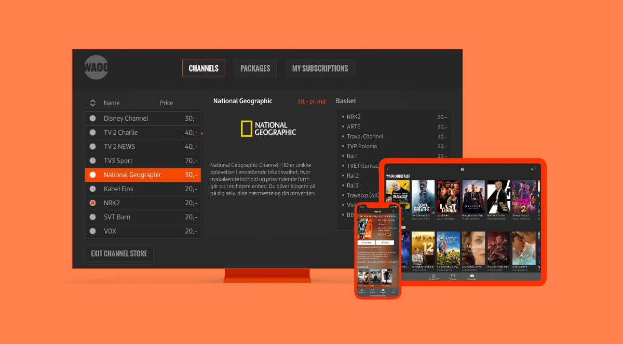This screenshot has width=623, height=344.
Task: Toggle the National Geographic radio button
Action: pos(93,175)
